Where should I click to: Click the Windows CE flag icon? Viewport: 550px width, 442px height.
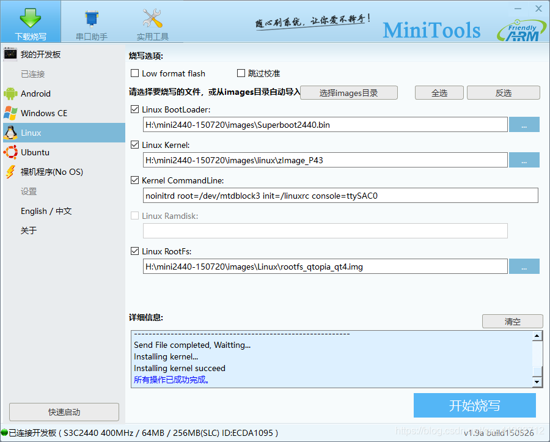click(x=10, y=113)
